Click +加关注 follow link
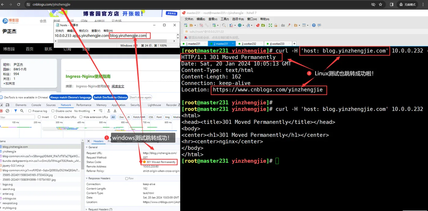The height and width of the screenshot is (211, 428). (x=9, y=83)
